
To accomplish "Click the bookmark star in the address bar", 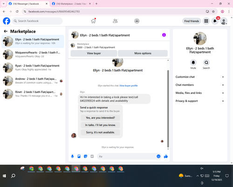I will (x=213, y=12).
